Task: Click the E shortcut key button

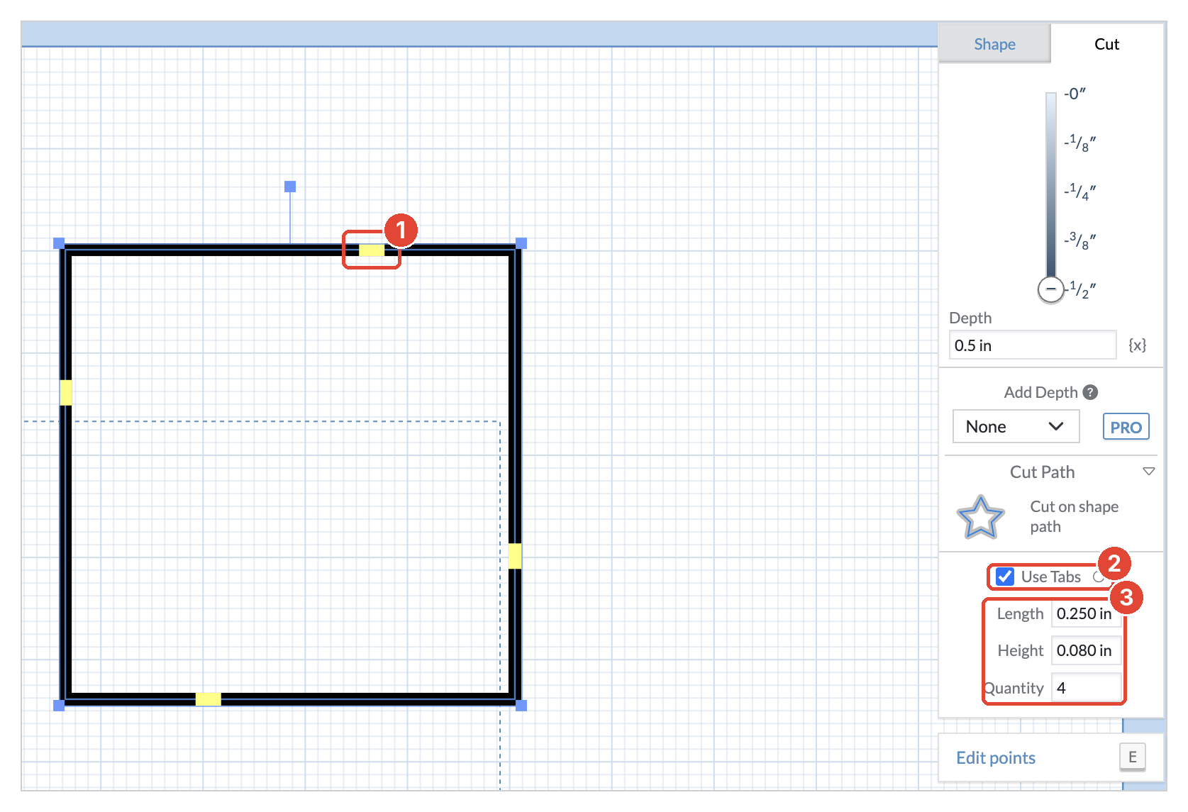Action: pos(1132,757)
